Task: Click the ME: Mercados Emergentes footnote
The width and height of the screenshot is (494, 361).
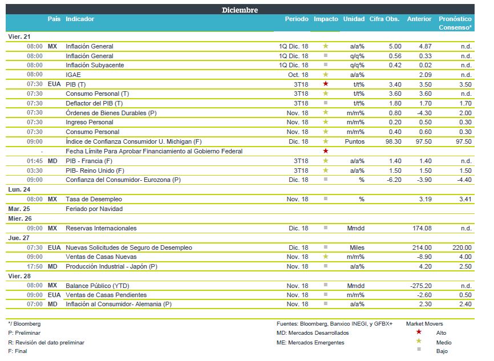Action: coord(310,342)
